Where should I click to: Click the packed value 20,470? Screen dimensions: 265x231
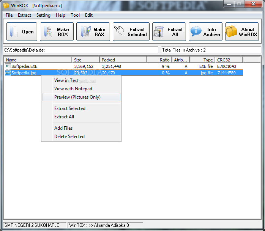[x=108, y=73]
